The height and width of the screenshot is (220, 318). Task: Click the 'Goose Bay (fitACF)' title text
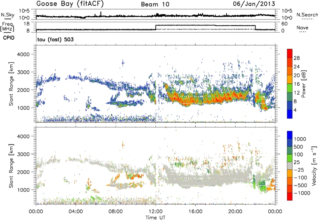pyautogui.click(x=70, y=4)
